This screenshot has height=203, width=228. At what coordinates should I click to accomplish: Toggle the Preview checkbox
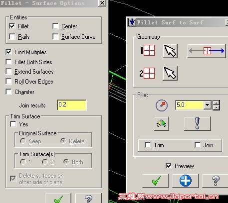169,166
